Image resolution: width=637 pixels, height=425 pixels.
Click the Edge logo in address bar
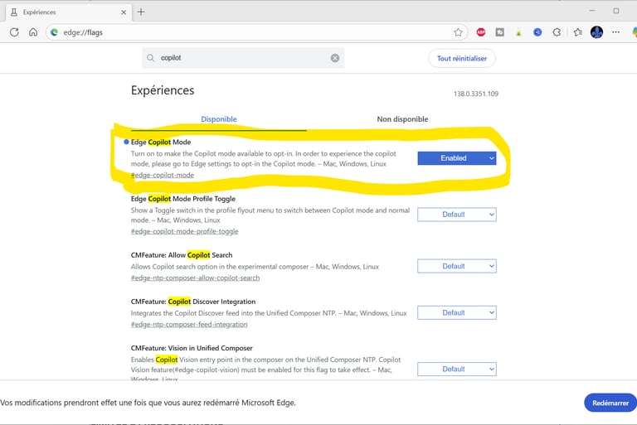click(x=54, y=32)
